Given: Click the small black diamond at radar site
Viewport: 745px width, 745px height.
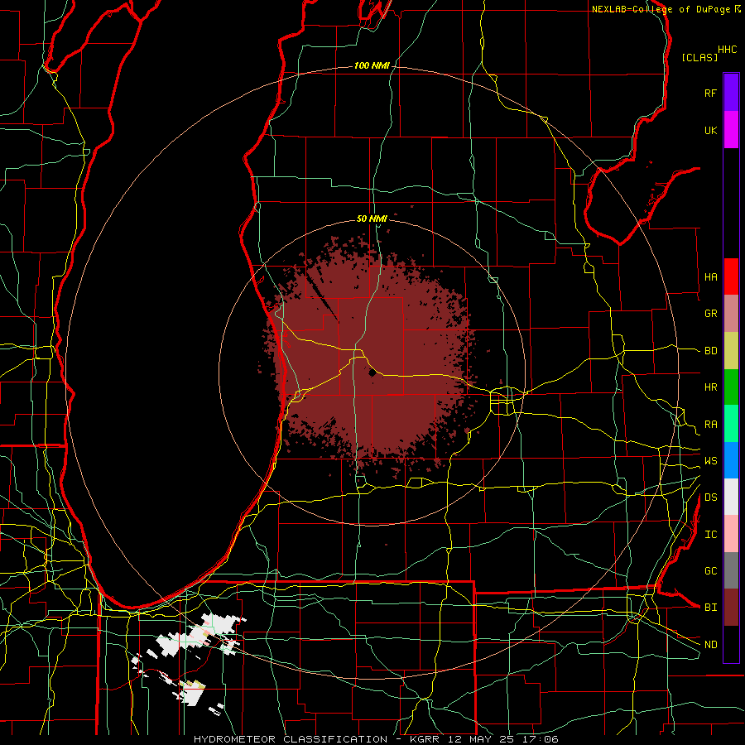Looking at the screenshot, I should pyautogui.click(x=372, y=373).
